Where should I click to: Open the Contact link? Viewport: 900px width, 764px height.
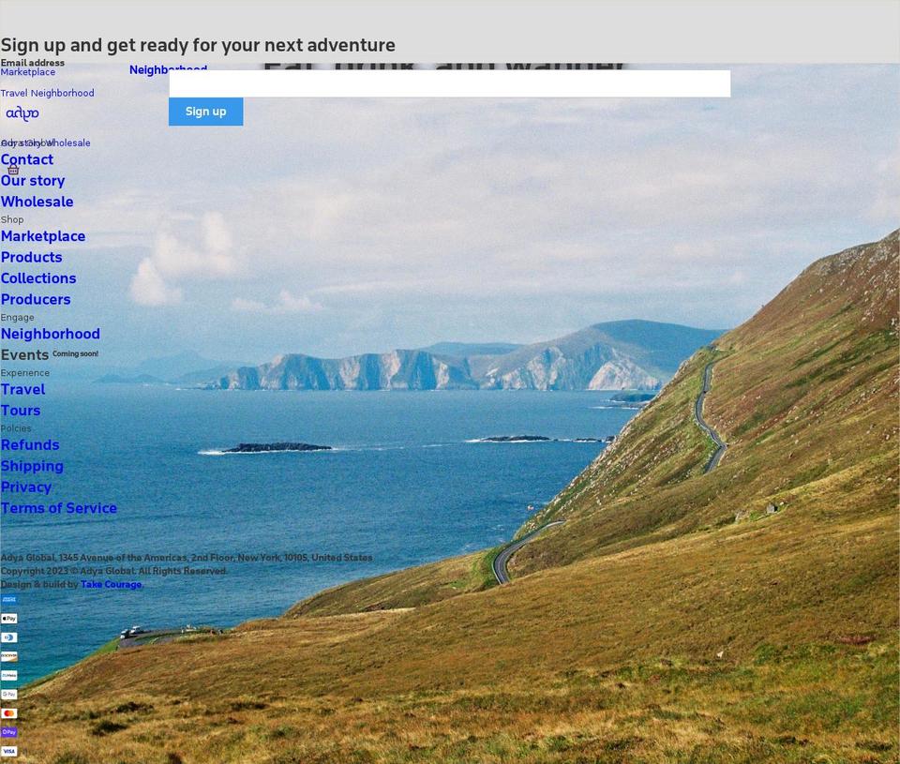click(x=27, y=159)
